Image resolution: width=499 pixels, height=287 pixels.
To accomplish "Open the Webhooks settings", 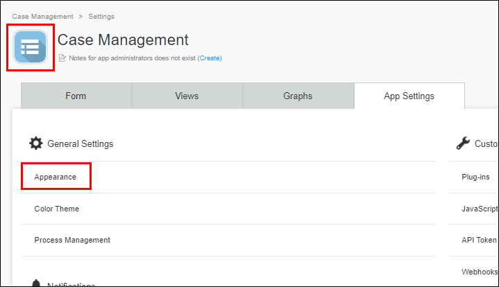I will click(x=479, y=271).
